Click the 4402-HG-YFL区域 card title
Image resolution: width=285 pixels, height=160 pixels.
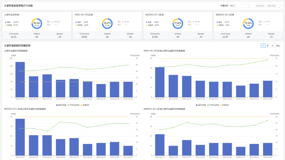[84, 15]
